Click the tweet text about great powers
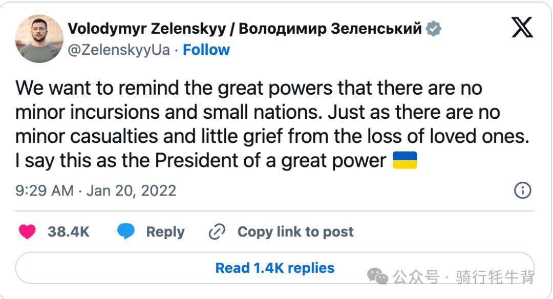Screen dimensions: 553x299 pos(272,124)
